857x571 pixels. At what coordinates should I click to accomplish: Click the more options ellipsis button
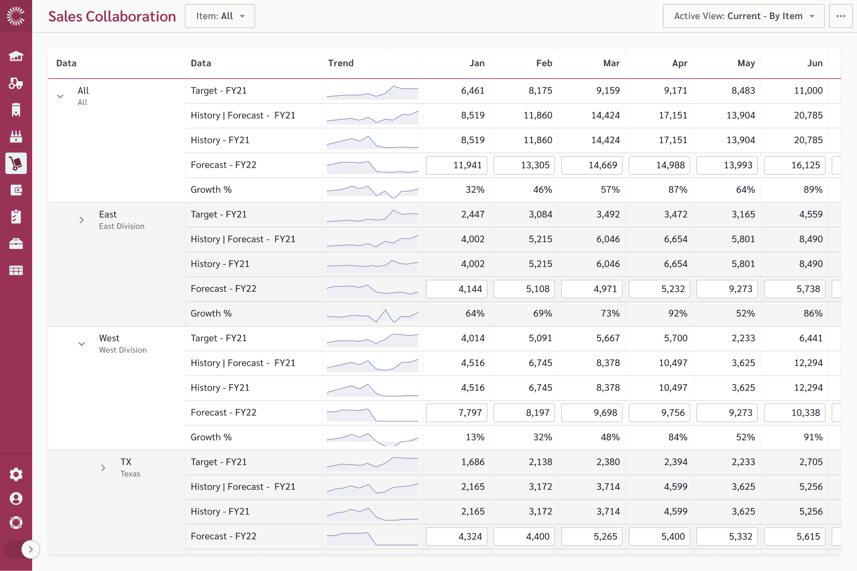tap(841, 16)
